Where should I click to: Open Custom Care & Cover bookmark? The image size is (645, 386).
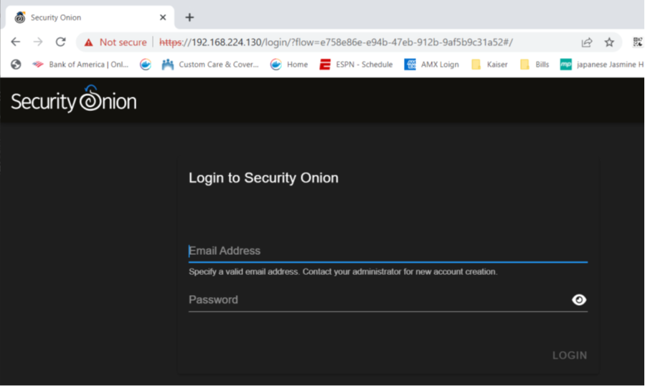[210, 64]
